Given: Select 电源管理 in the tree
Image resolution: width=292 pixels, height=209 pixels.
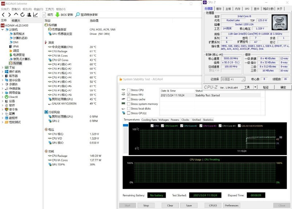Looking at the screenshot, I should [17, 55].
